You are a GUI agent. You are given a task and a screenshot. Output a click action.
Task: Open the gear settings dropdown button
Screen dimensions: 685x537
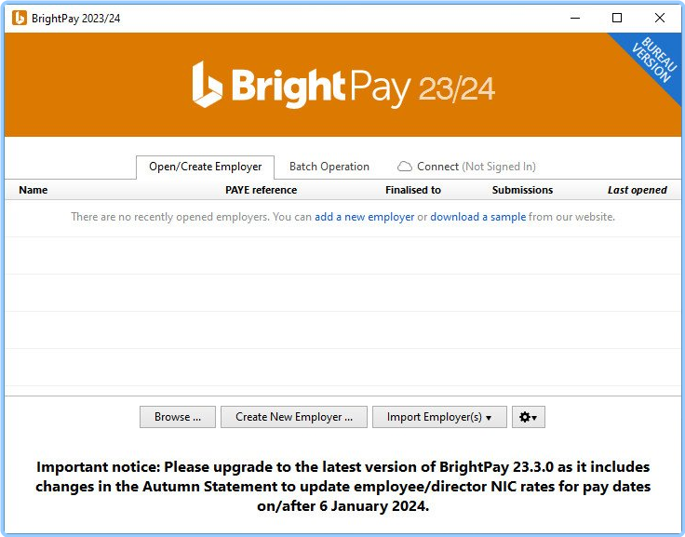pos(528,417)
